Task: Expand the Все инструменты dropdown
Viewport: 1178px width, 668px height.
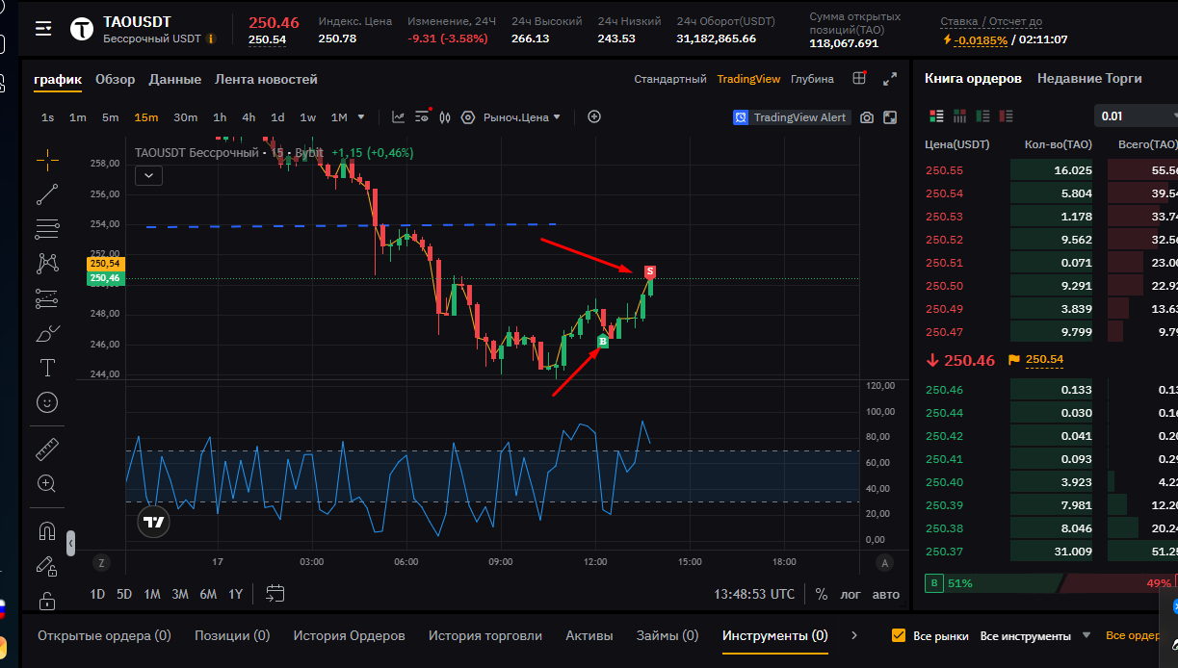Action: click(x=1035, y=636)
